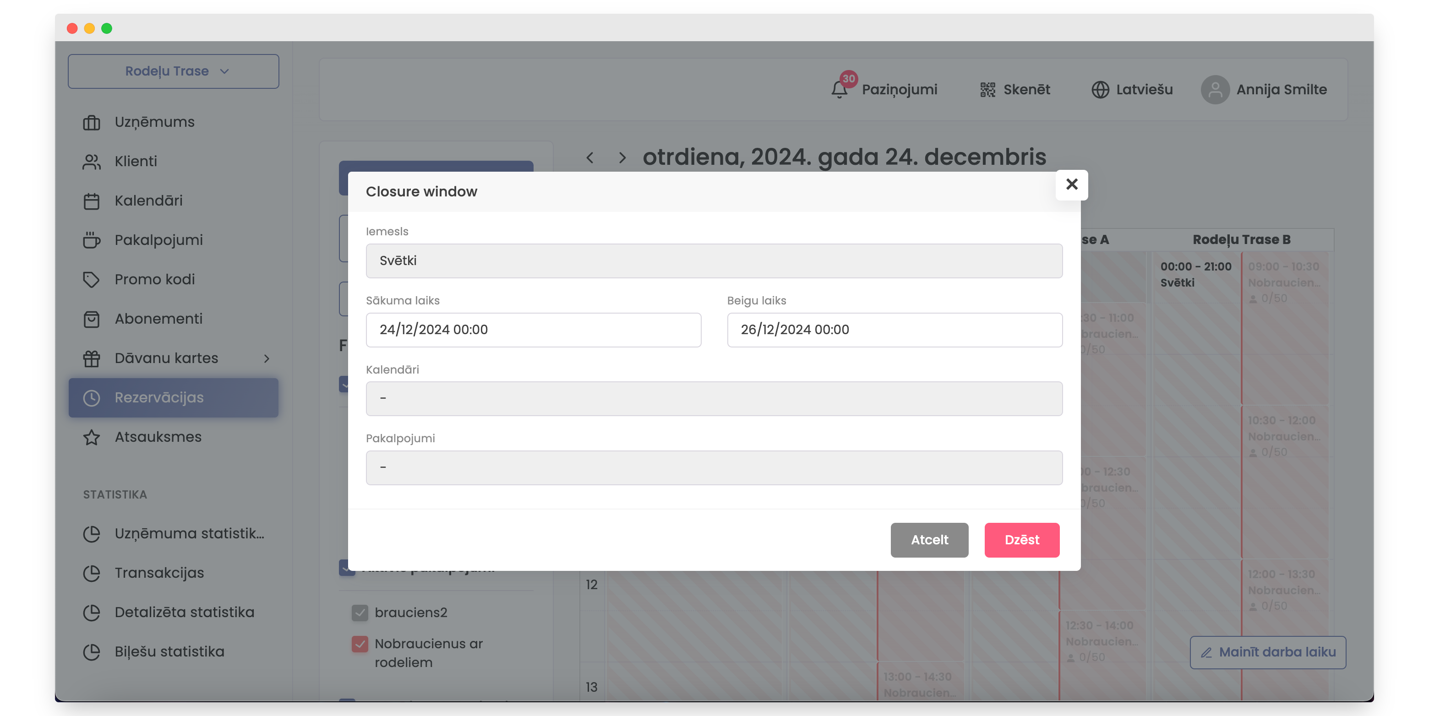Click the Atsauksmes star icon
This screenshot has height=716, width=1429.
pos(92,437)
